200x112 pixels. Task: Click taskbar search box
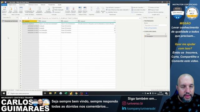[x=24, y=93]
